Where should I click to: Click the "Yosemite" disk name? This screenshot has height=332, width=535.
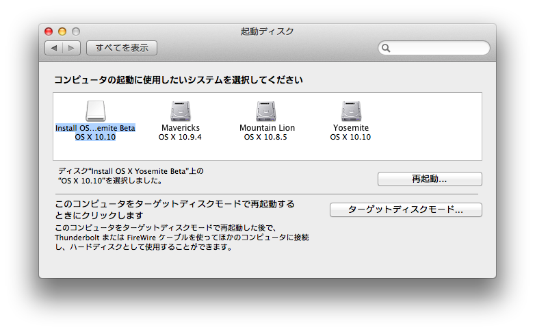[351, 128]
